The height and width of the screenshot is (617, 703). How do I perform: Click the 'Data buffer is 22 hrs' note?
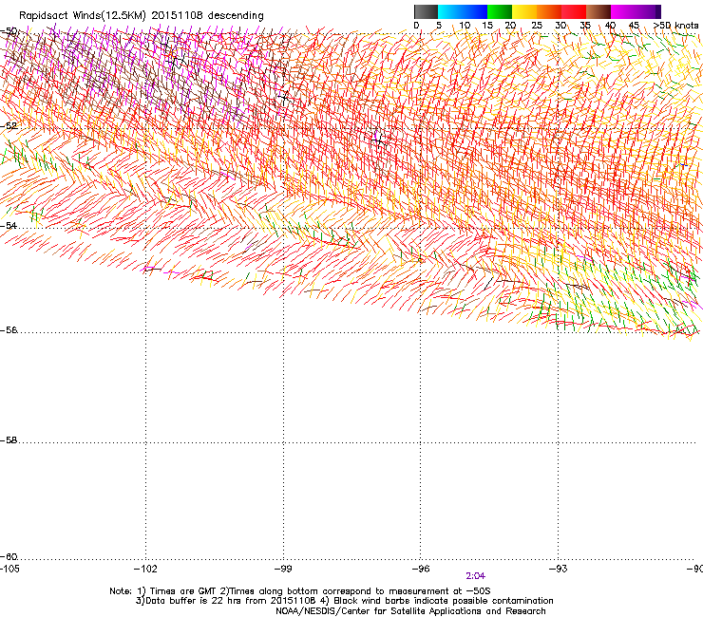pos(344,601)
